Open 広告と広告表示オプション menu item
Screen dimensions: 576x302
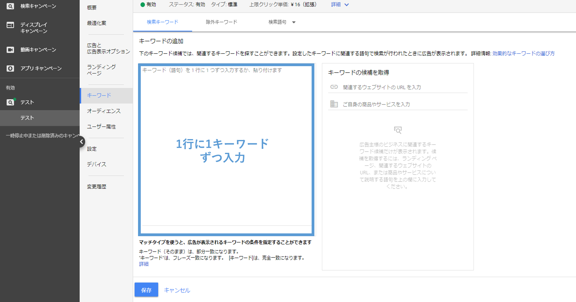pyautogui.click(x=109, y=48)
